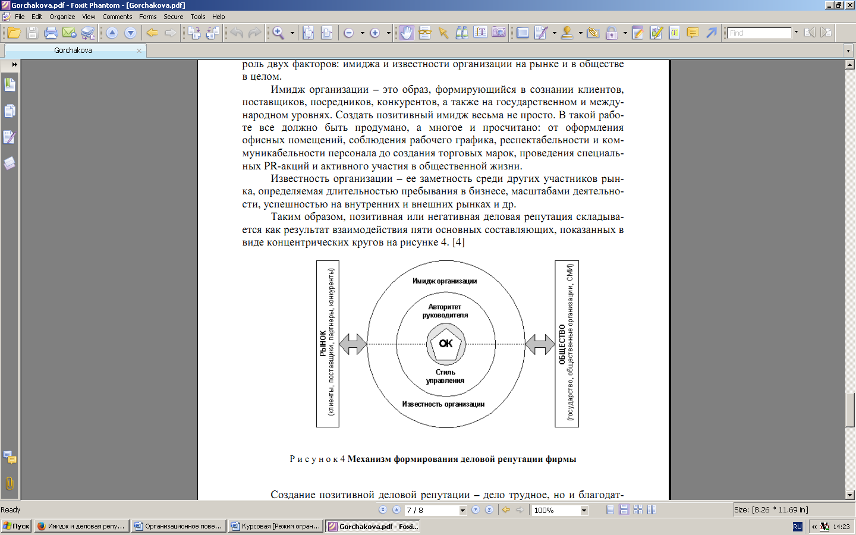Switch to Single Page layout

click(x=610, y=510)
